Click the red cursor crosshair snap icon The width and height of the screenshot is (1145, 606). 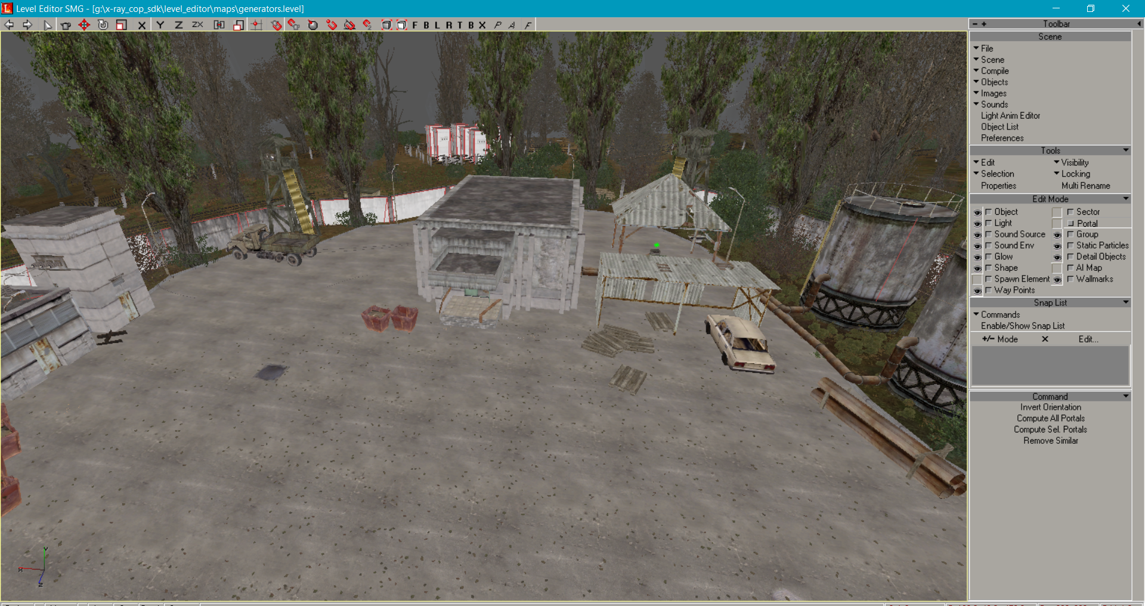coord(256,24)
